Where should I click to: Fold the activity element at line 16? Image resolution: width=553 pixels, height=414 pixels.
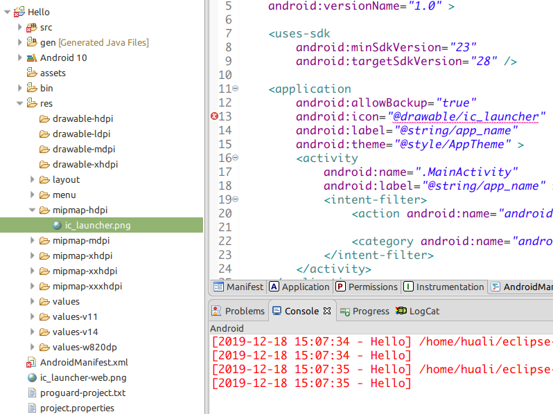point(235,157)
